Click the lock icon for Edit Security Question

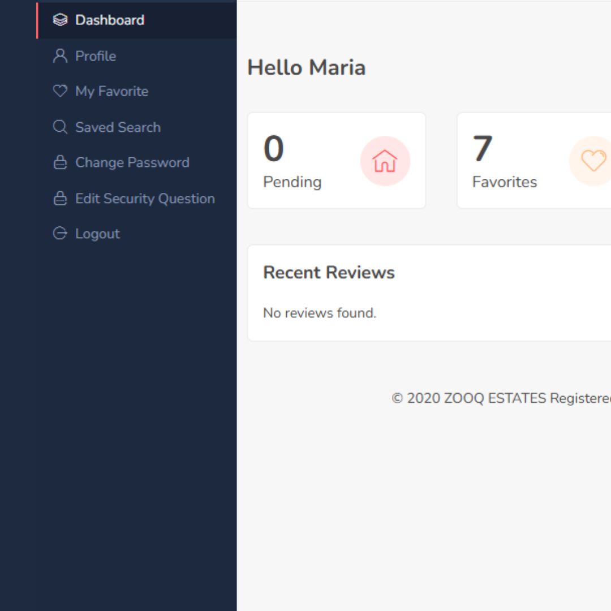(x=59, y=199)
